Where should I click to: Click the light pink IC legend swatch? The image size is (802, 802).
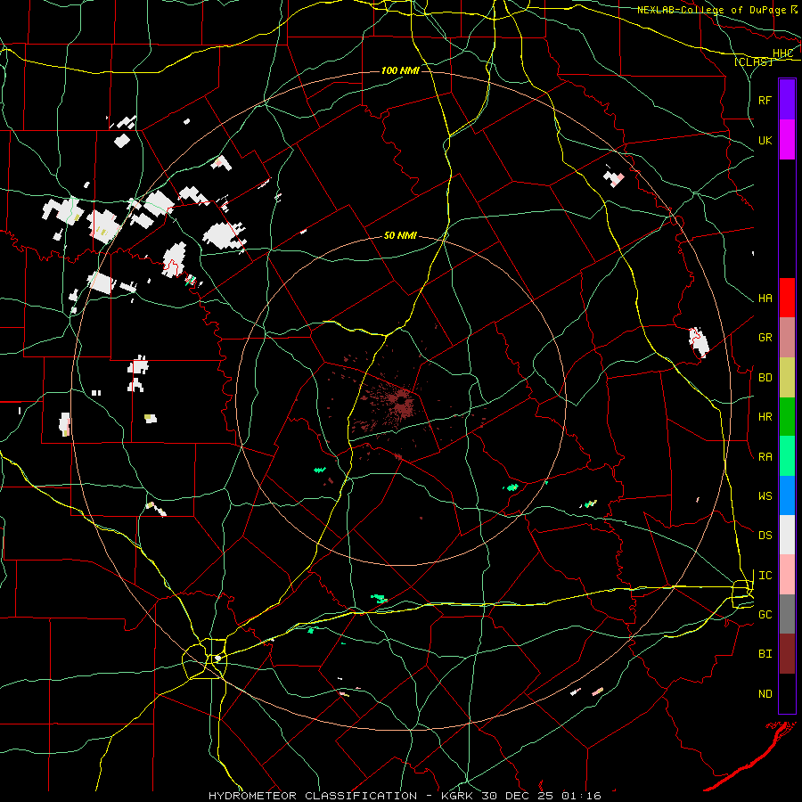coord(787,575)
